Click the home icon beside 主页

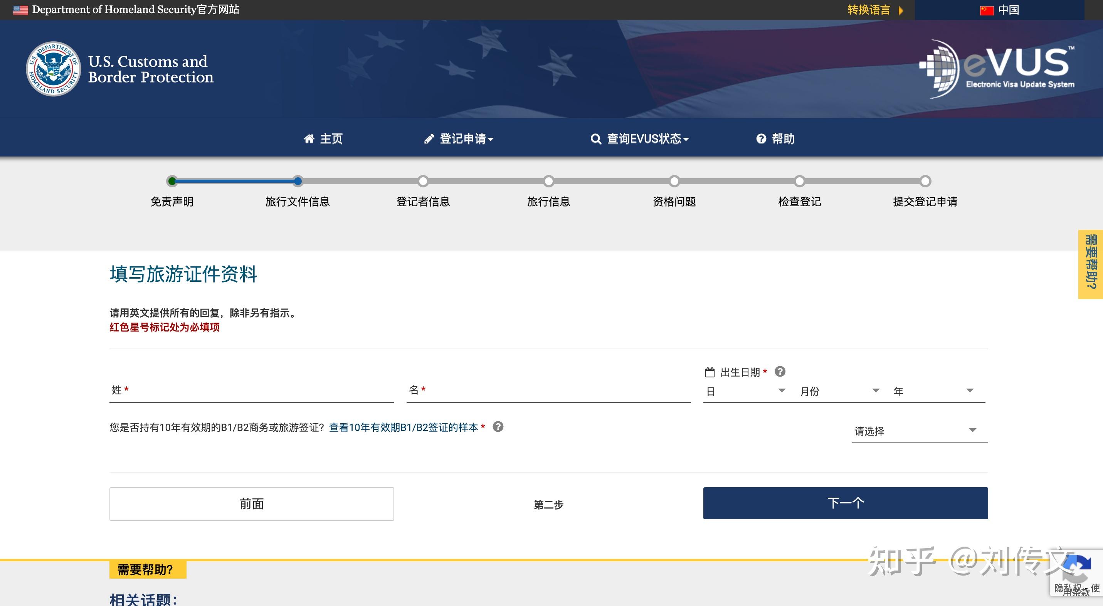309,139
